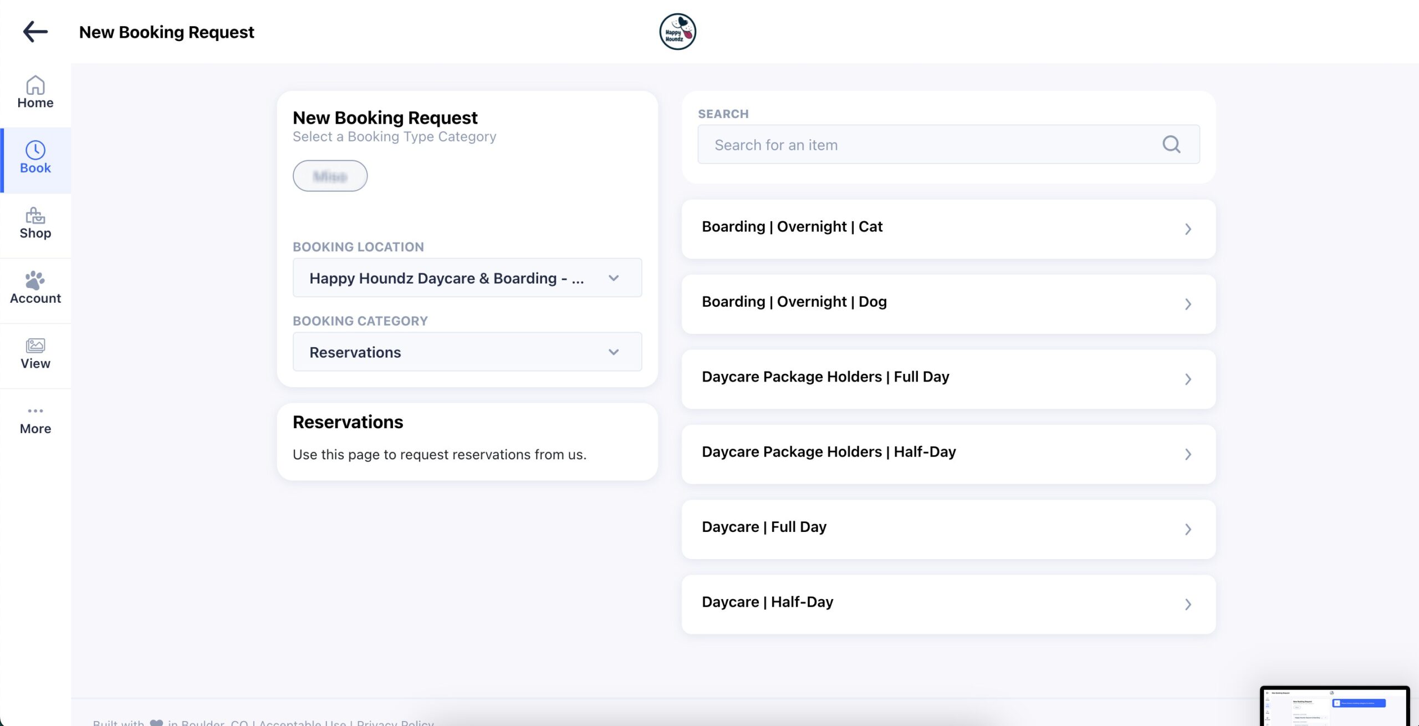Click the Privacy Policy link
The width and height of the screenshot is (1419, 726).
(x=395, y=723)
